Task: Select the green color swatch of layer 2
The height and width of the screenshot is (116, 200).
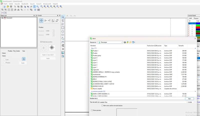Action: (x=198, y=25)
